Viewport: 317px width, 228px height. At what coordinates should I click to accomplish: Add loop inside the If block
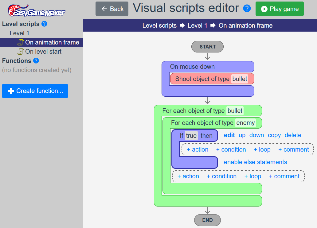262,149
